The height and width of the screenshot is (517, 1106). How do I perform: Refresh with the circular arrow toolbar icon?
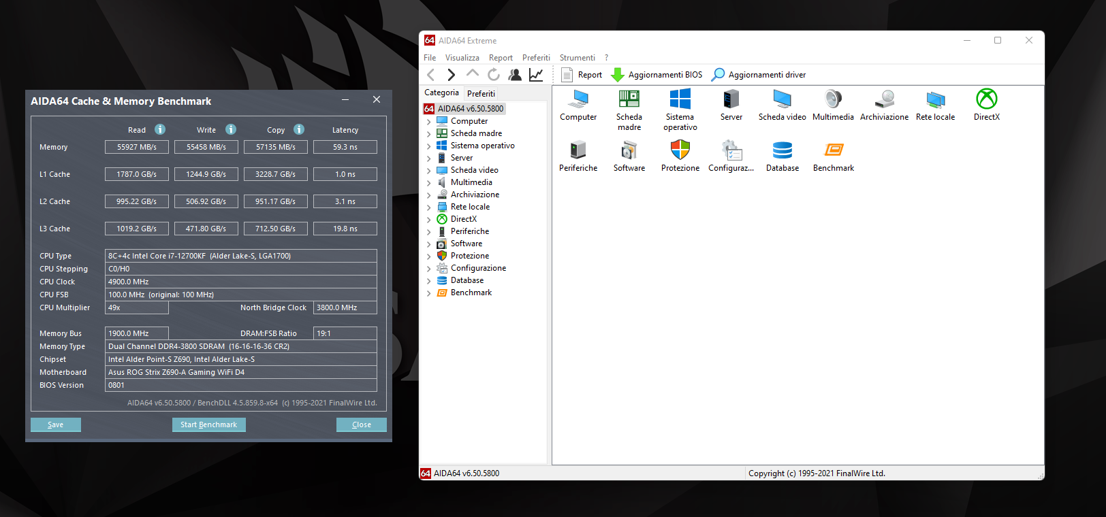(x=494, y=75)
